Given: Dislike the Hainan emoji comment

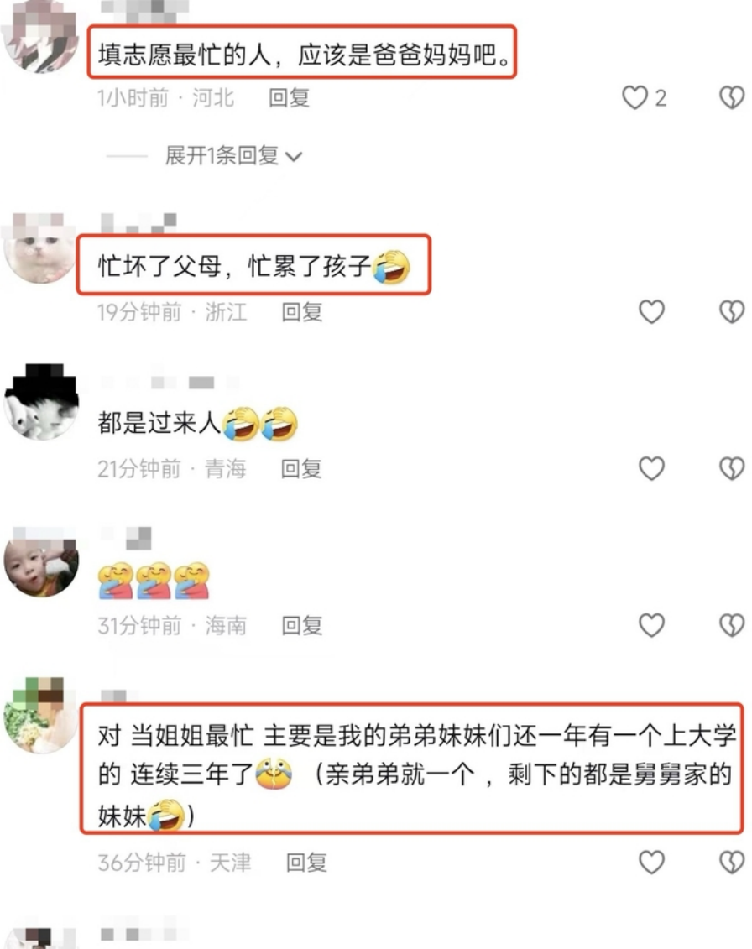Looking at the screenshot, I should pos(732,625).
